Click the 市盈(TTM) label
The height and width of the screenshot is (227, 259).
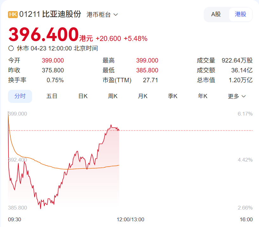(x=117, y=80)
